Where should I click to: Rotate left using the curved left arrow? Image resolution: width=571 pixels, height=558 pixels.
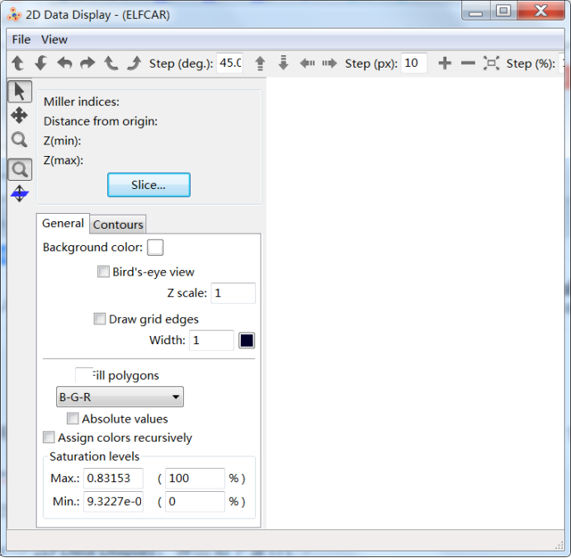(64, 63)
